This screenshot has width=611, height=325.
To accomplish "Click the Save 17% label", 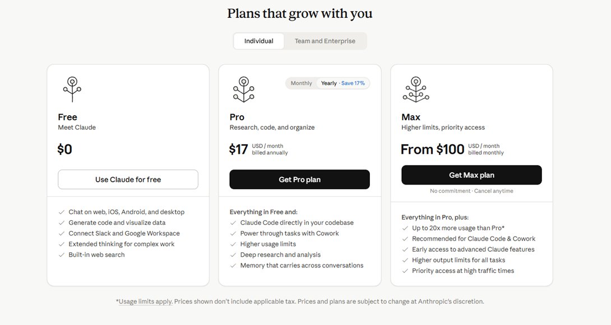I will [353, 83].
